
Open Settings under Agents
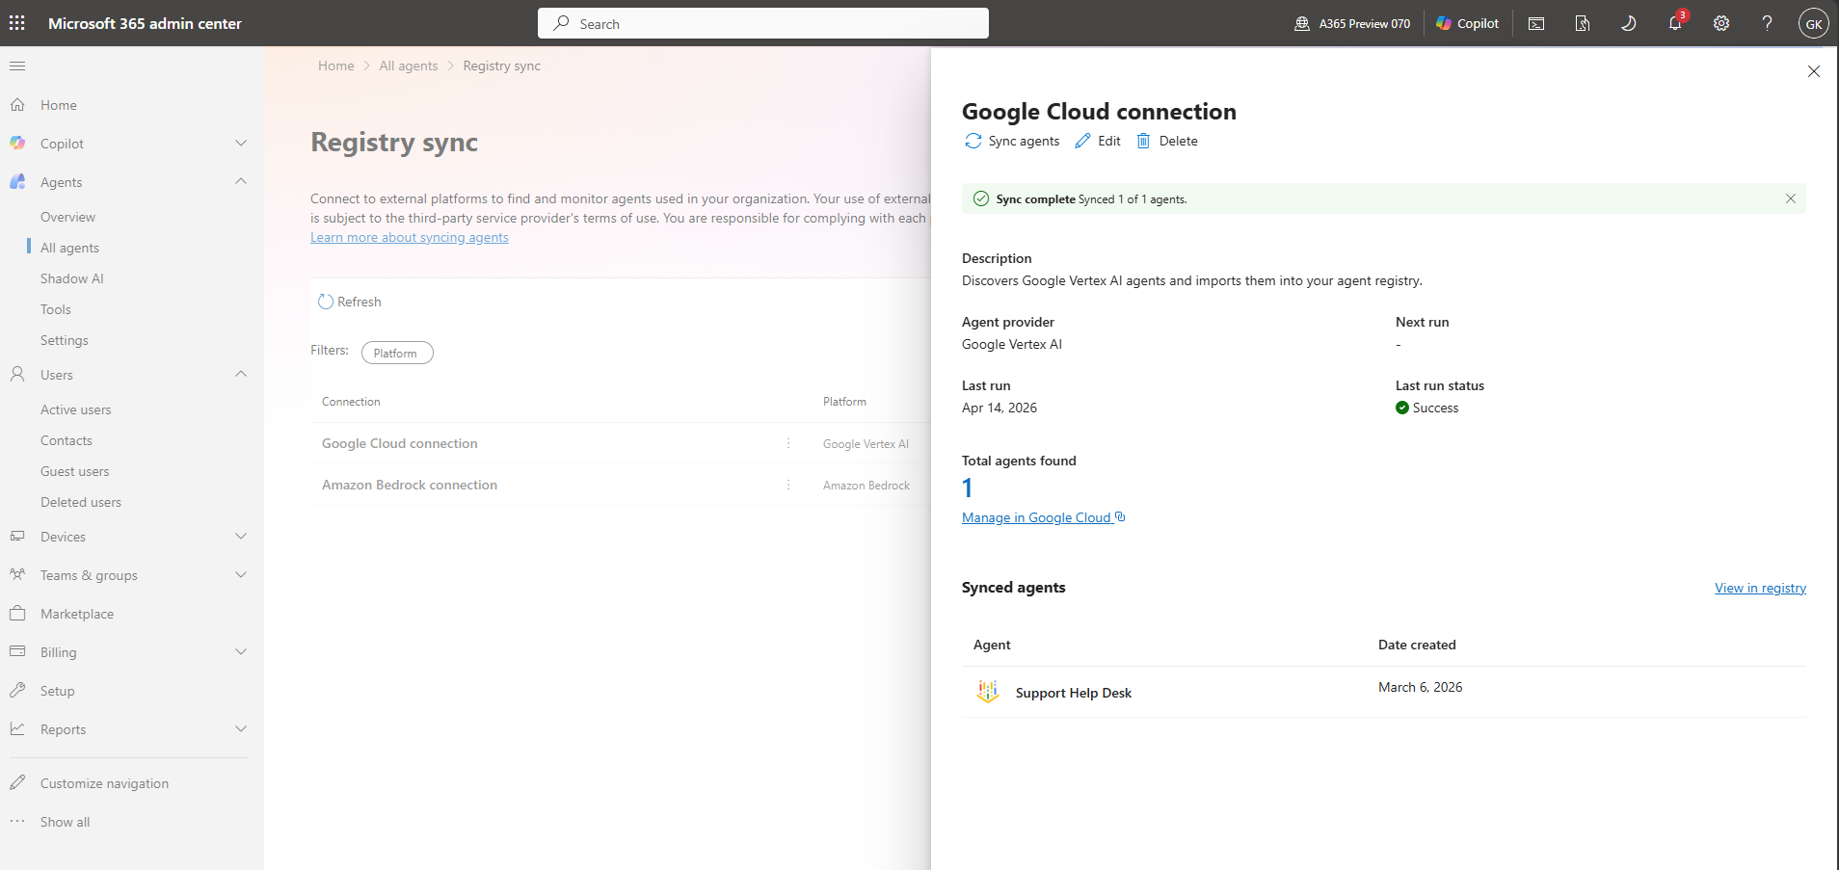click(65, 340)
